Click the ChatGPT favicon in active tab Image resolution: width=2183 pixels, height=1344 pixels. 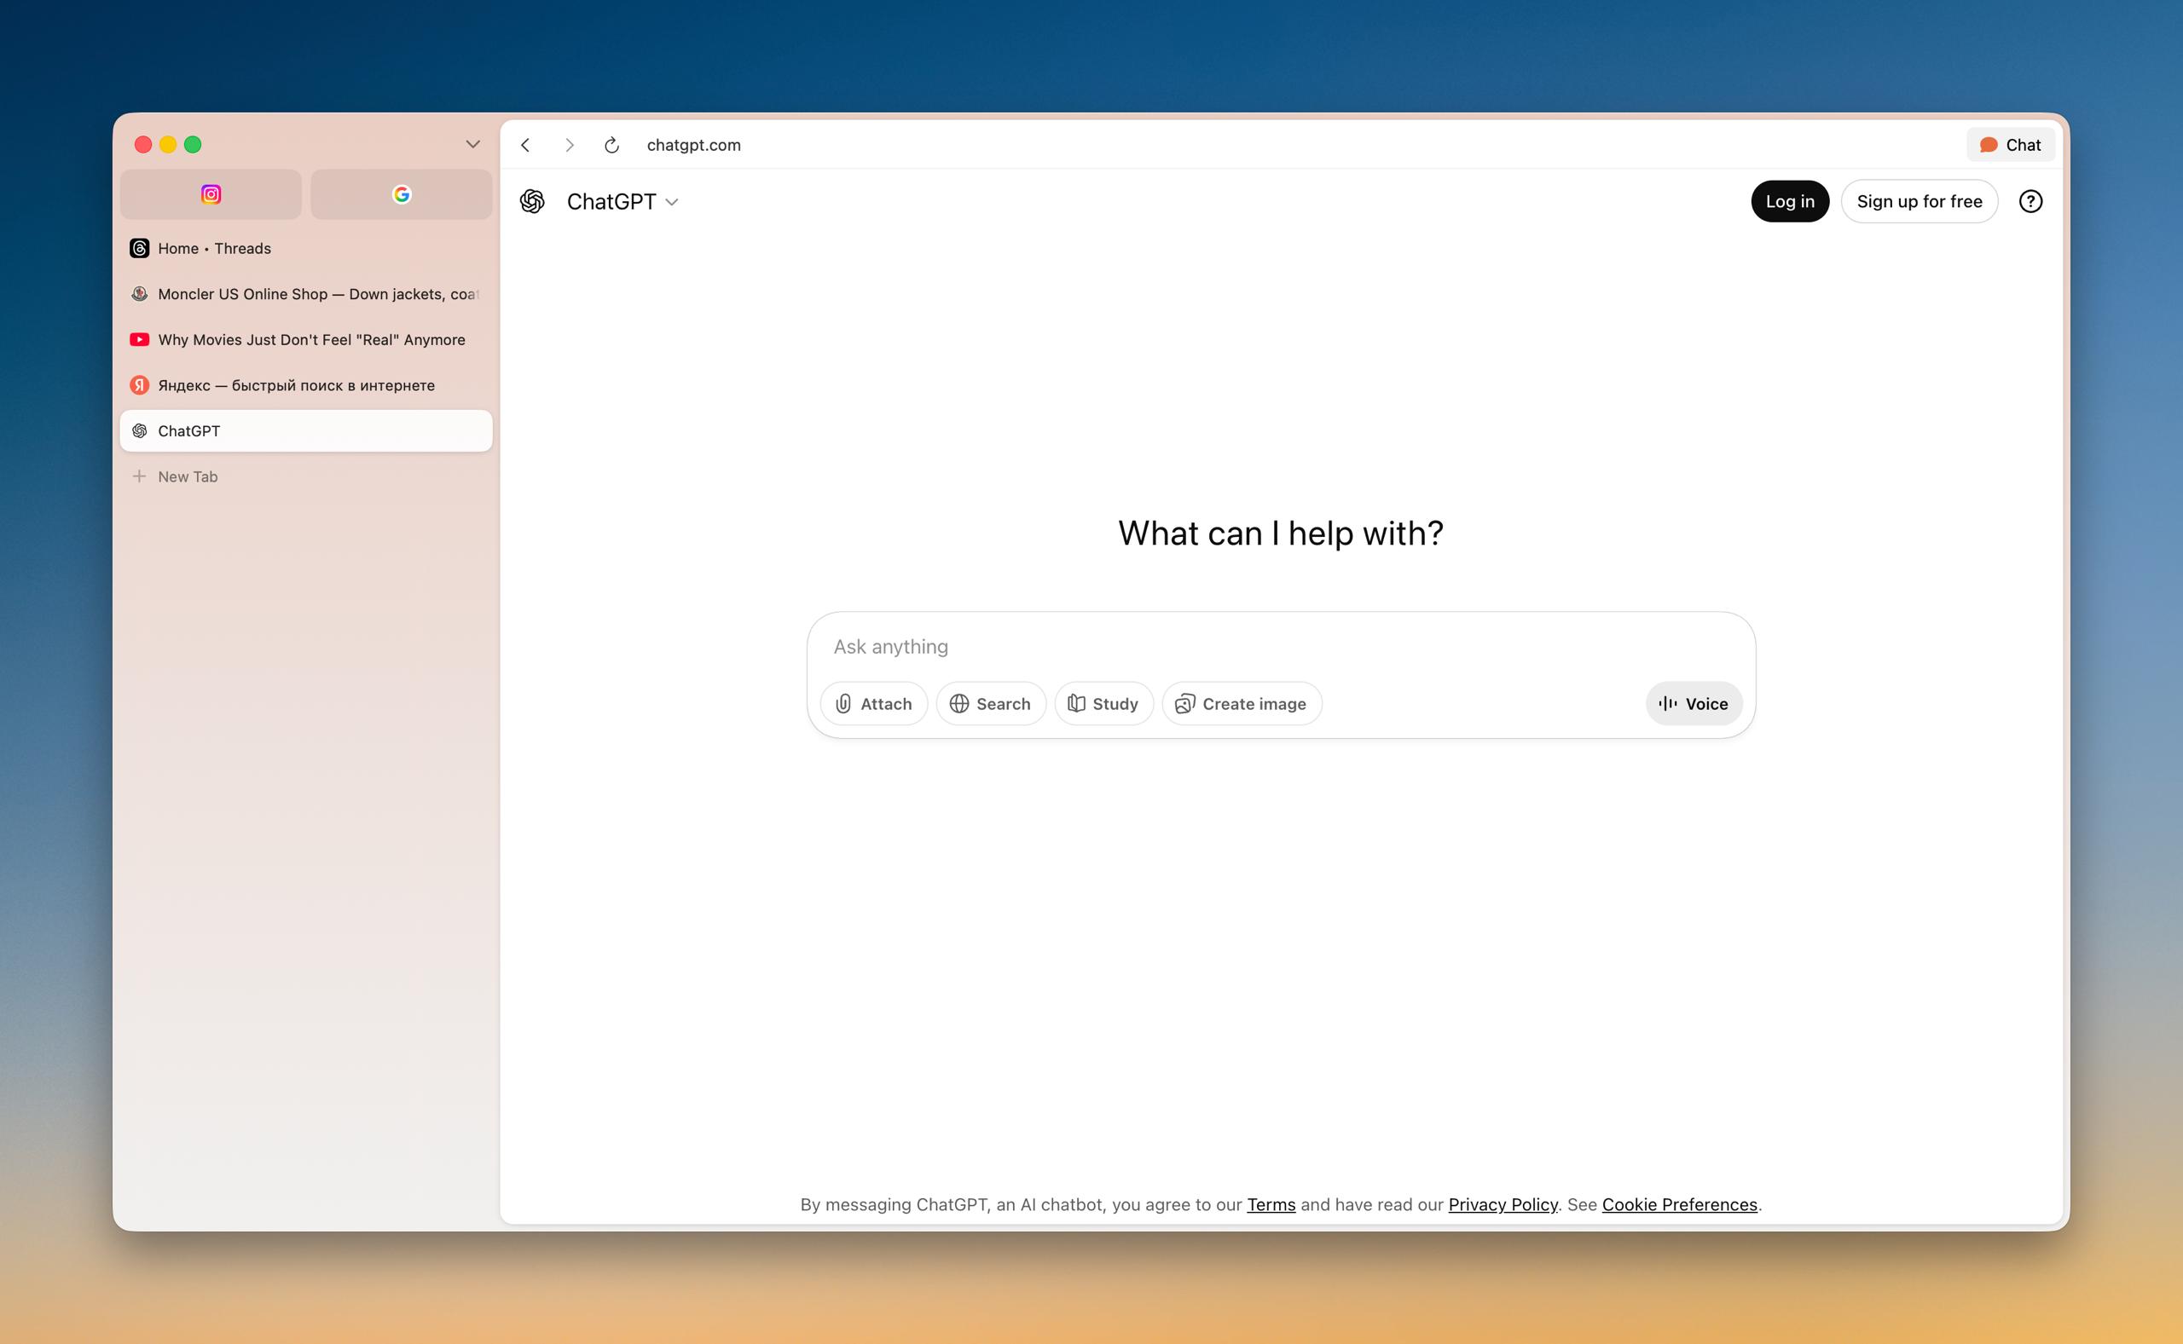click(x=140, y=431)
